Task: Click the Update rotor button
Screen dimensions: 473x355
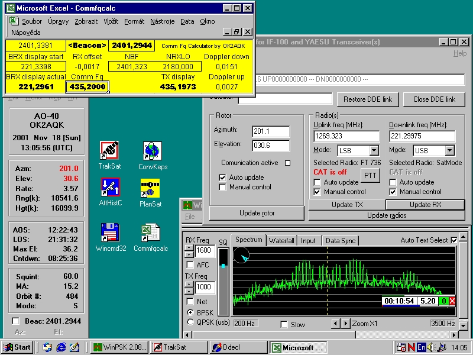Action: click(257, 213)
